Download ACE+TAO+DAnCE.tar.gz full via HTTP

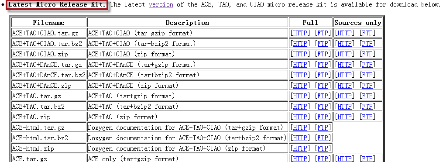pos(300,65)
